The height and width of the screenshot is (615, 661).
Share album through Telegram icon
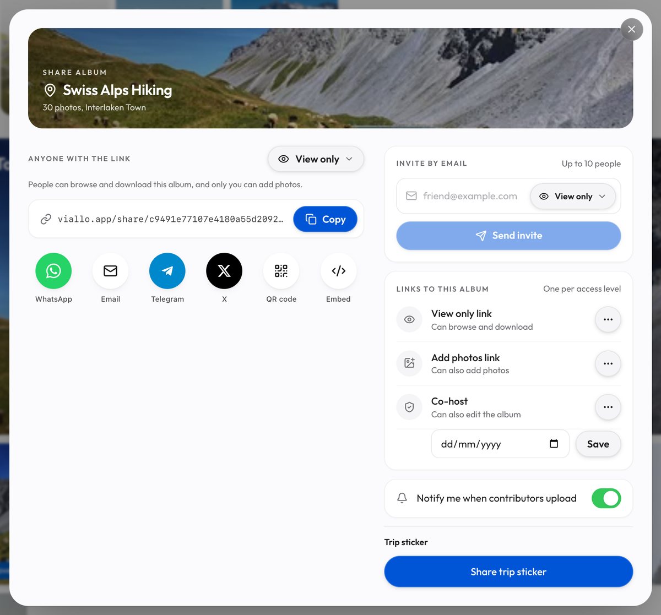(167, 271)
